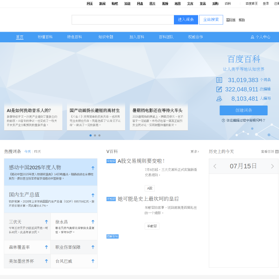This screenshot has width=279, height=279.
Task: Open article 她可能是史上最坎坷的皇后
Action: (x=148, y=199)
